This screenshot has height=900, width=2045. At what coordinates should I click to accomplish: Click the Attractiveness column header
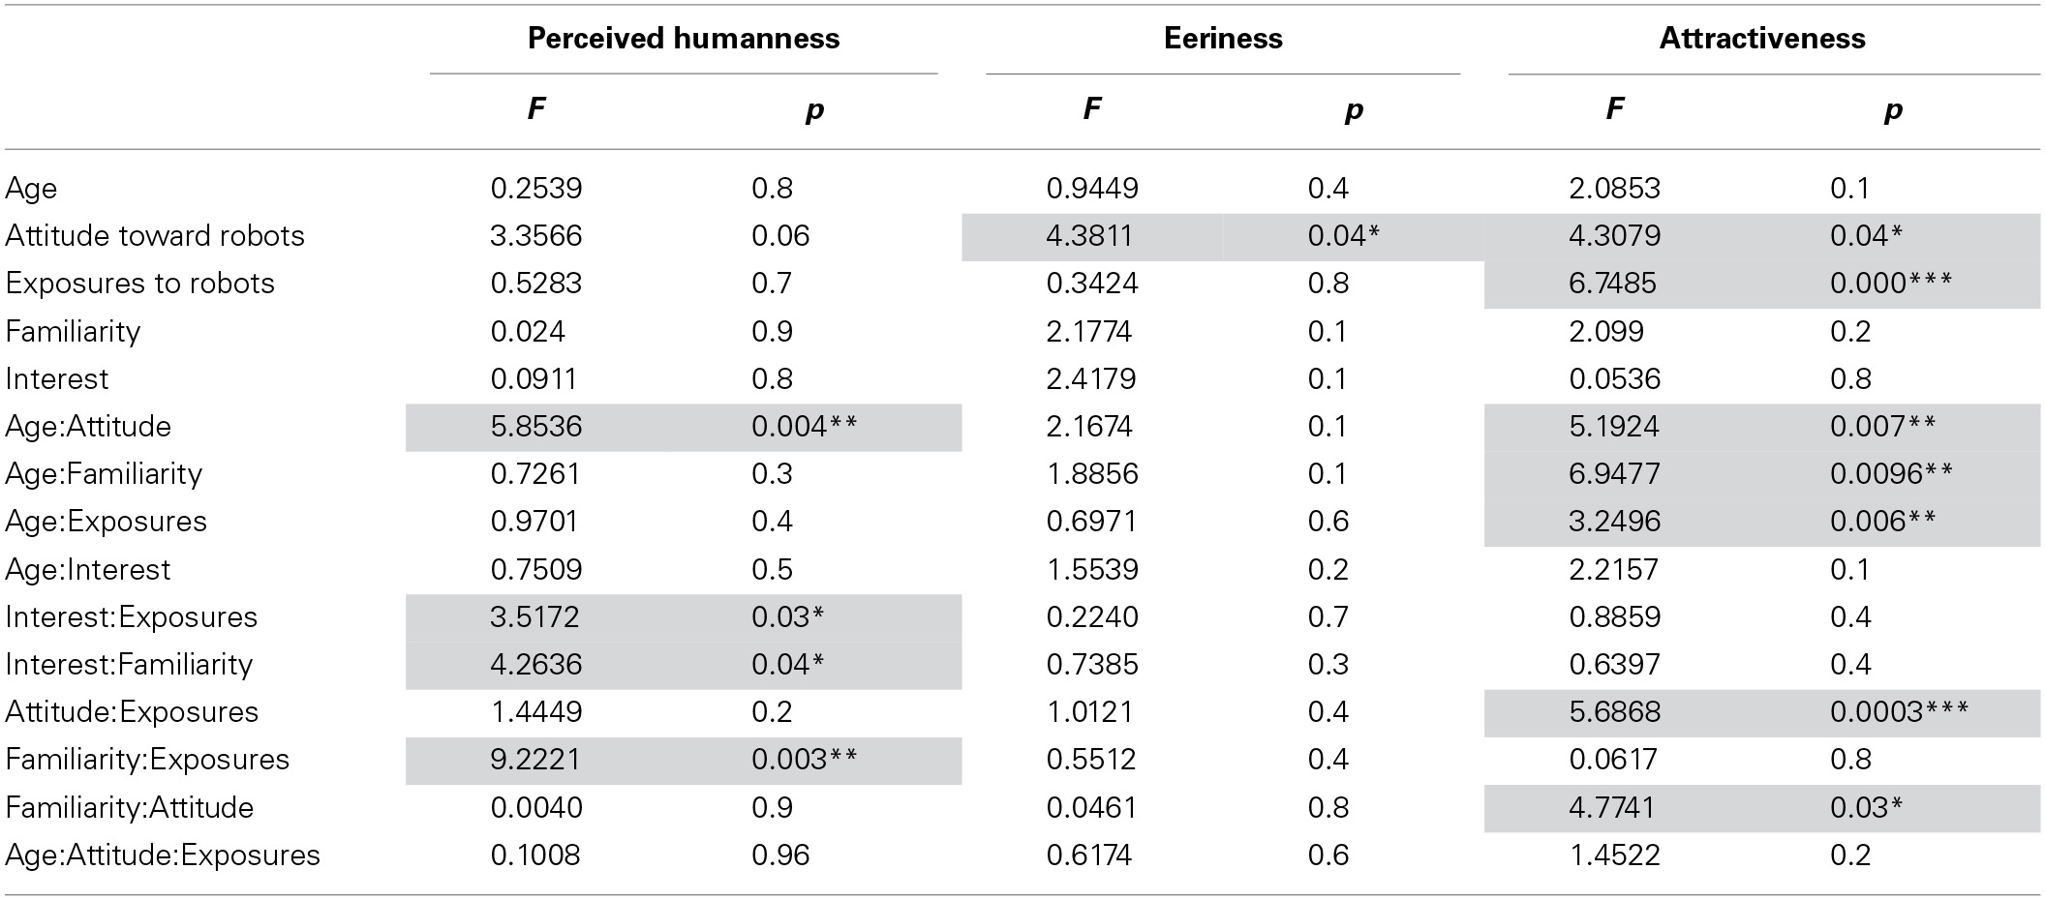coord(1761,39)
